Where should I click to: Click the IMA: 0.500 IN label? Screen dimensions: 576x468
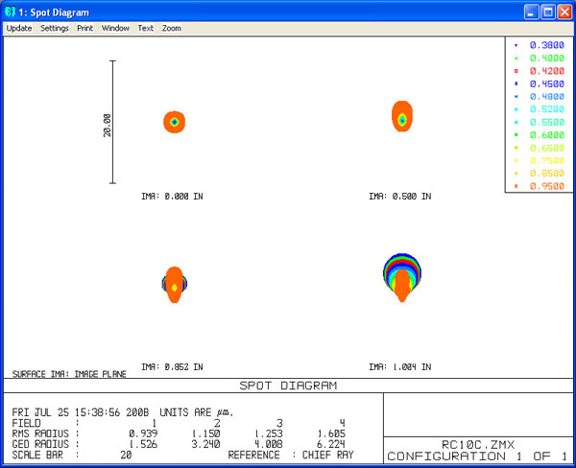tap(400, 197)
